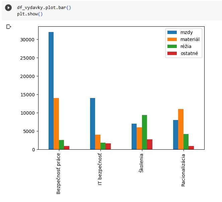This screenshot has height=202, width=222.
Task: Click the output toggle arrow icon
Action: pos(9,27)
